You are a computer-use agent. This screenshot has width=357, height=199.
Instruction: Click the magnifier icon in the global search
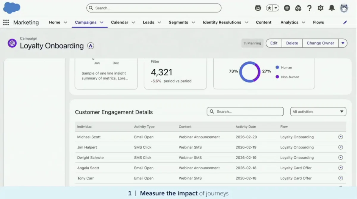[x=91, y=8]
